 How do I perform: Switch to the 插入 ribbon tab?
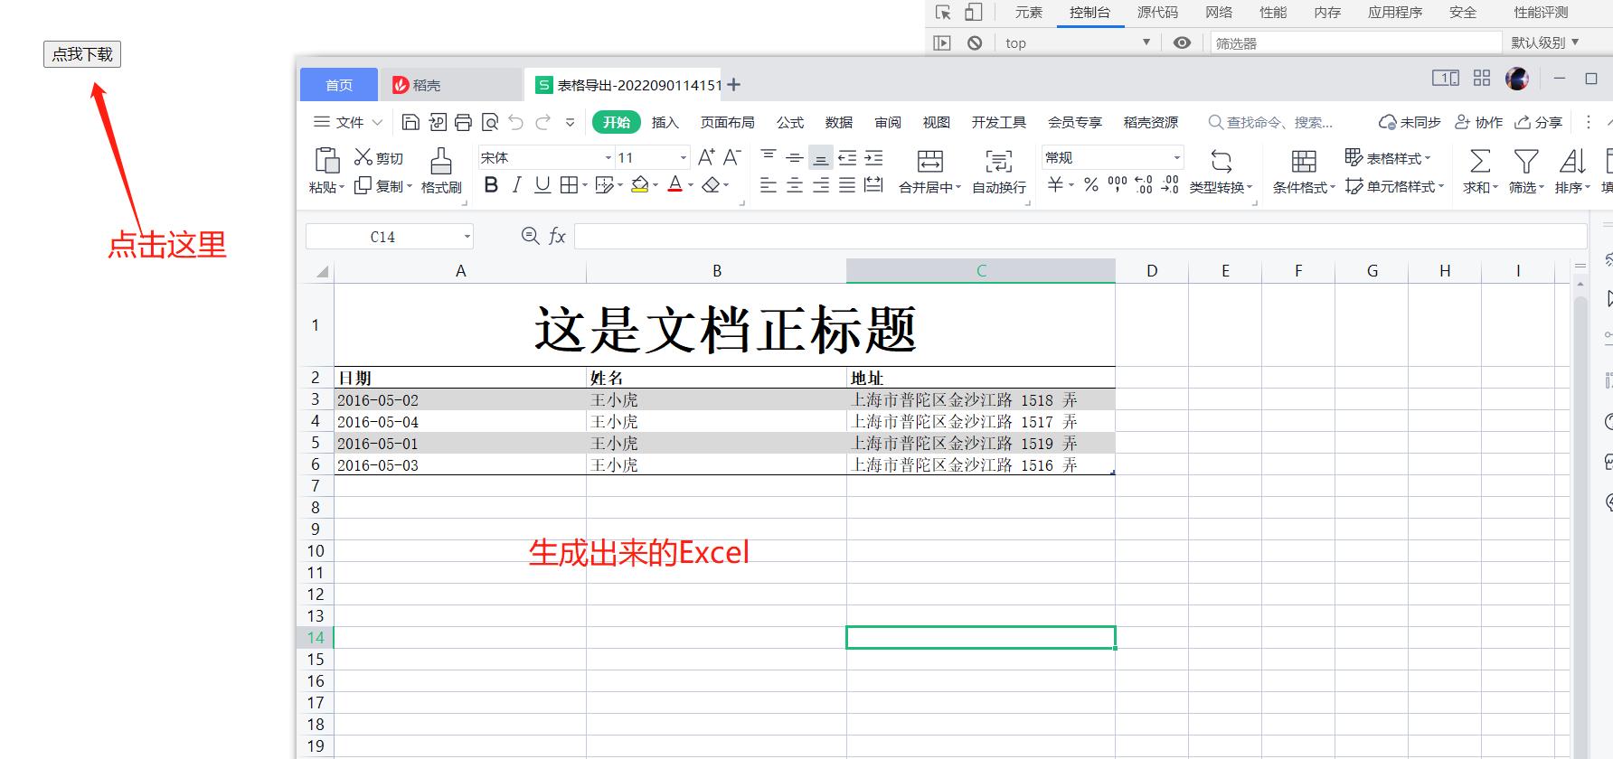coord(665,122)
